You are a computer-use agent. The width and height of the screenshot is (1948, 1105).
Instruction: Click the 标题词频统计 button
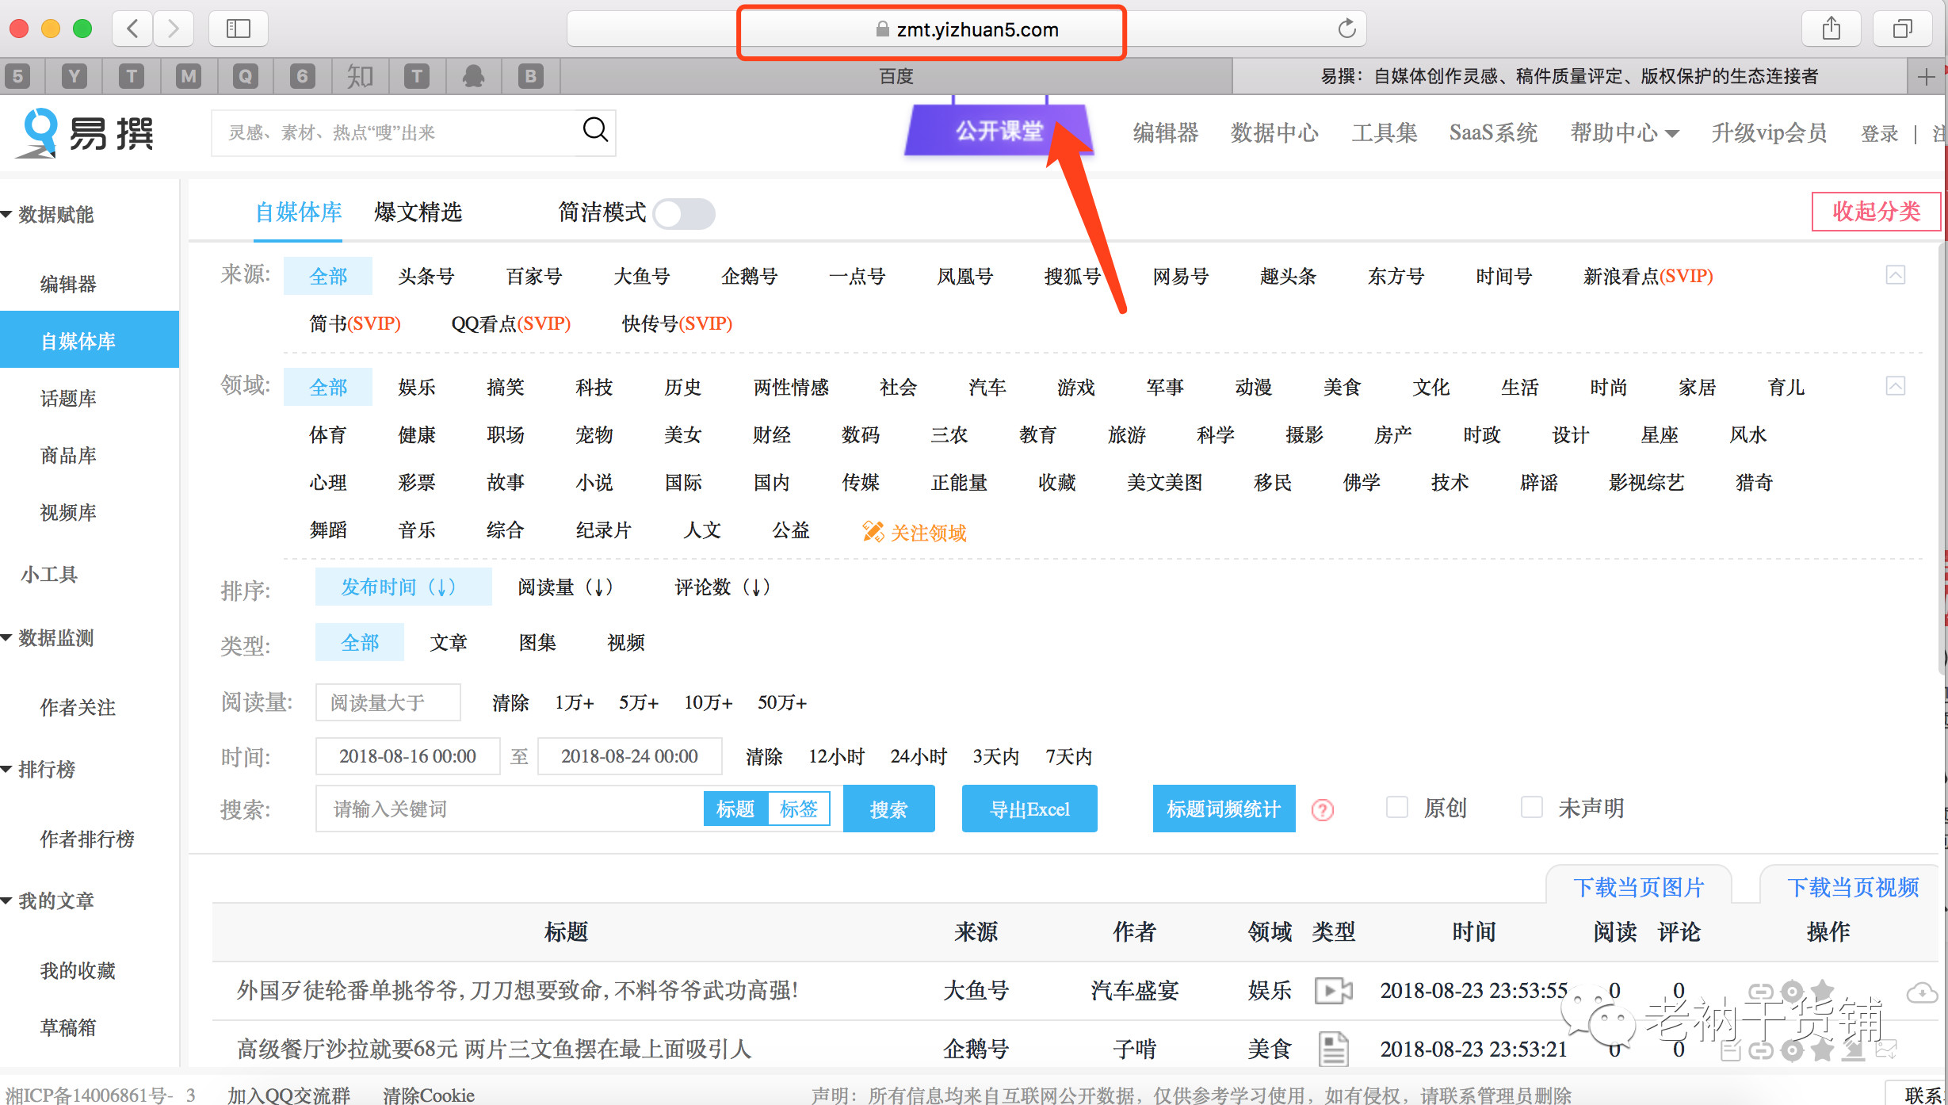pyautogui.click(x=1224, y=809)
